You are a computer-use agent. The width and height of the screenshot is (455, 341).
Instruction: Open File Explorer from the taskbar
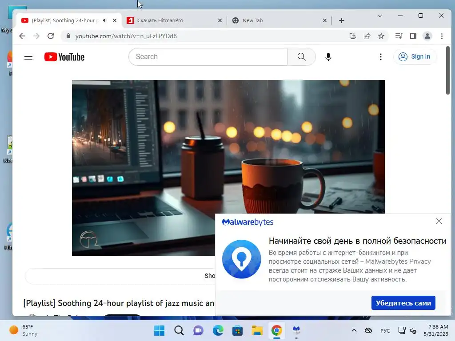coord(257,330)
